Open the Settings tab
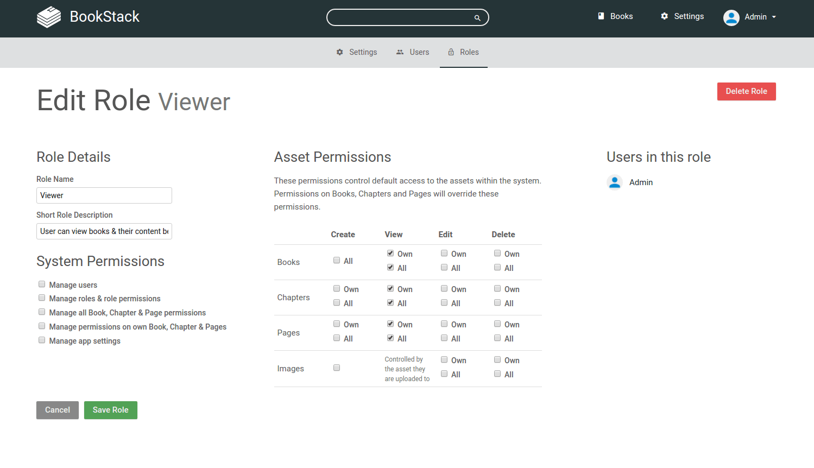This screenshot has height=468, width=814. pos(356,52)
